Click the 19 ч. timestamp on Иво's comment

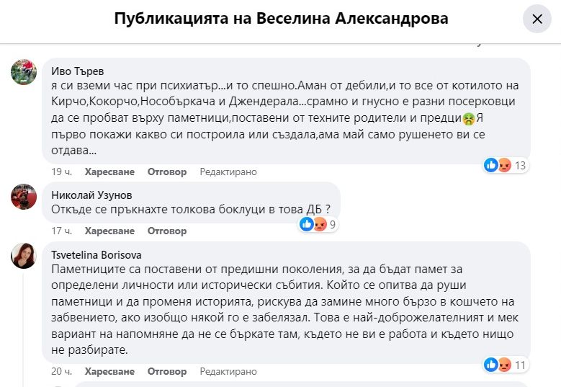click(x=61, y=172)
